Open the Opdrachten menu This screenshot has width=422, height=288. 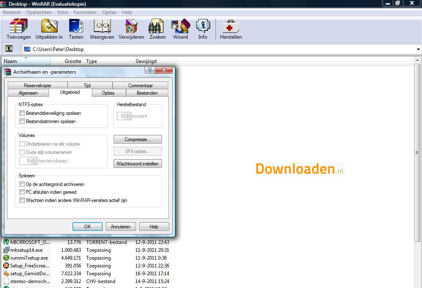coord(39,12)
